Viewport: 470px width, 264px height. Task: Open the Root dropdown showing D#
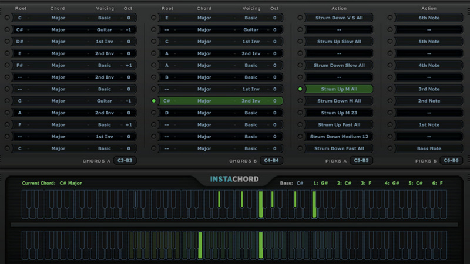pyautogui.click(x=19, y=42)
